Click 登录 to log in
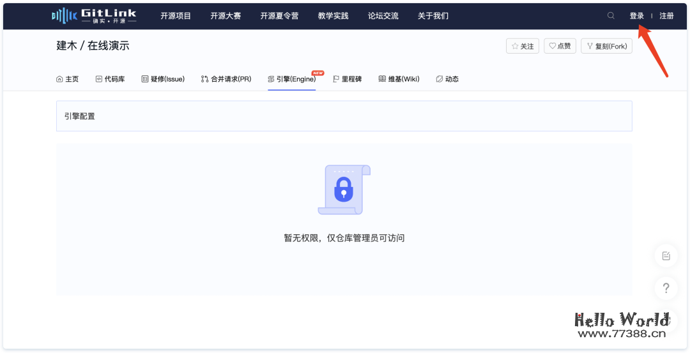 point(636,16)
